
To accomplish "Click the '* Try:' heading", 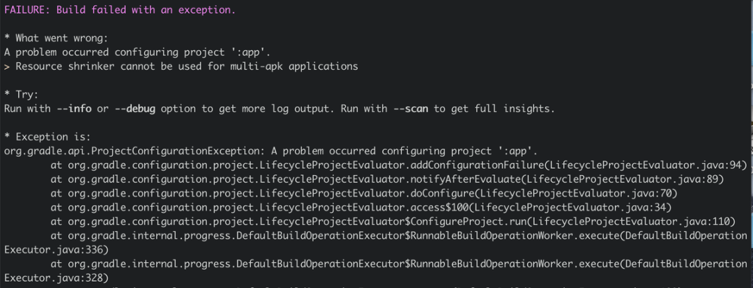I will pos(21,94).
